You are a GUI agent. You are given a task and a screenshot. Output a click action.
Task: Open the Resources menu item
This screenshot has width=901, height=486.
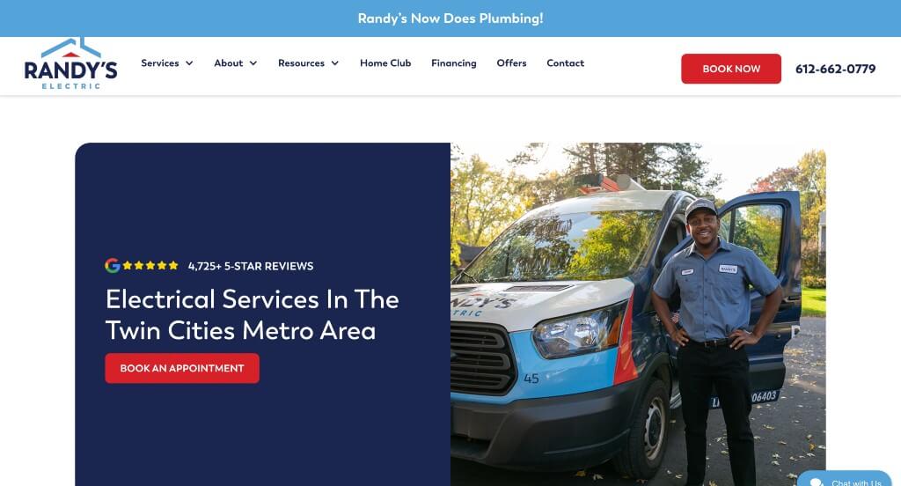(301, 63)
